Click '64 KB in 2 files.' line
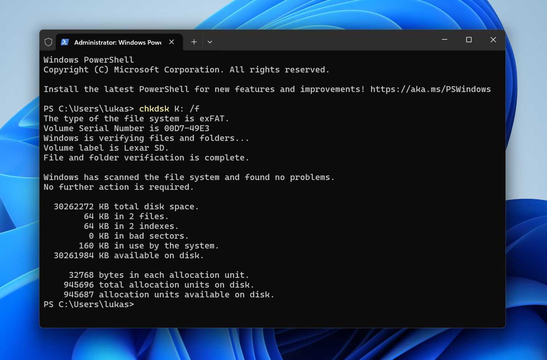This screenshot has height=360, width=547. [126, 216]
